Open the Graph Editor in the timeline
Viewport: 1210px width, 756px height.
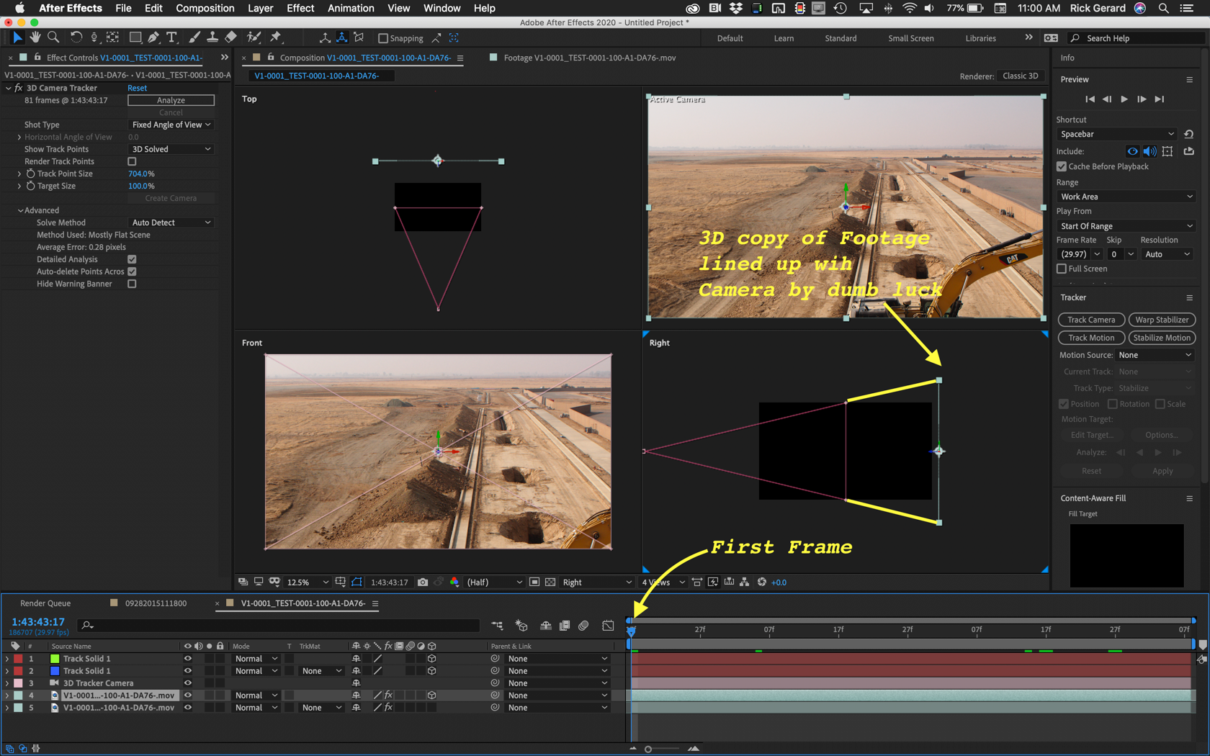607,626
